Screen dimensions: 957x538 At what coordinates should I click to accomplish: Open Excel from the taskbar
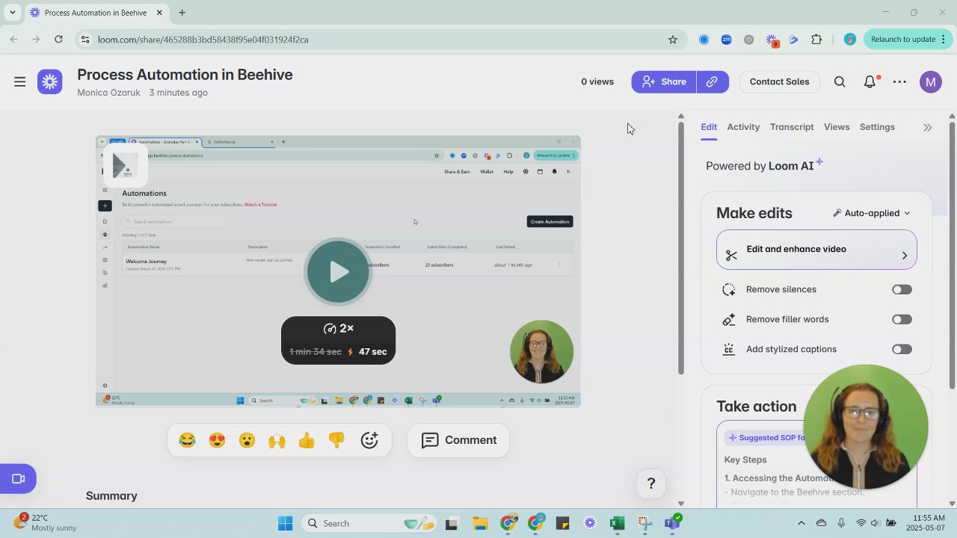(x=617, y=523)
